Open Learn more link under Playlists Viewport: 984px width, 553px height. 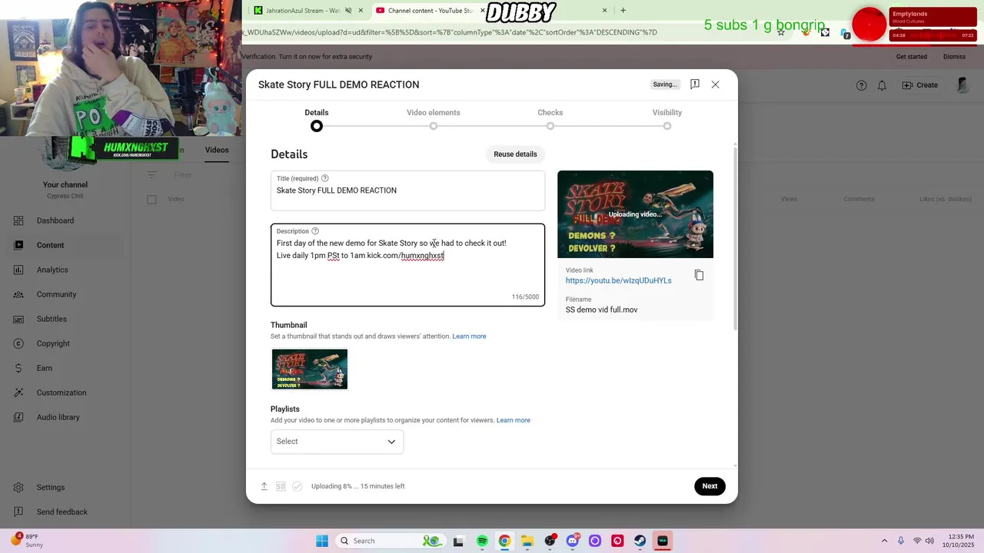[514, 420]
